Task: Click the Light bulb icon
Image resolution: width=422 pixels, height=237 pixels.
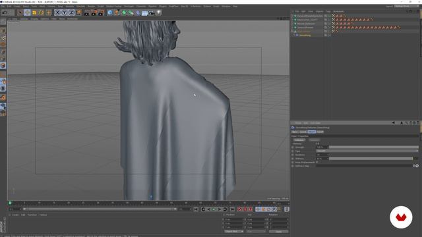Action: point(159,13)
